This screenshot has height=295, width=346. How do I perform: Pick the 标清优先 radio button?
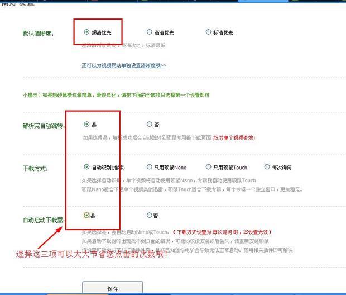pyautogui.click(x=209, y=32)
